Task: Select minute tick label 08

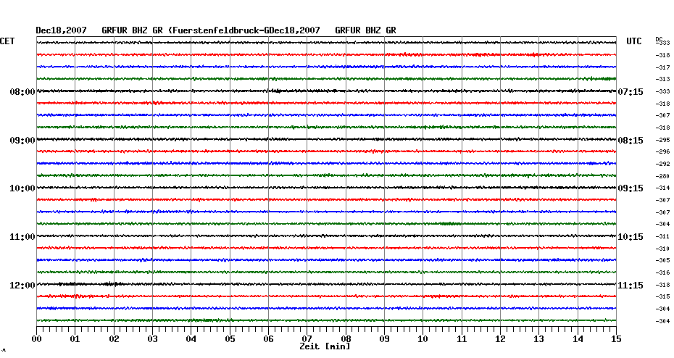Action: (346, 339)
